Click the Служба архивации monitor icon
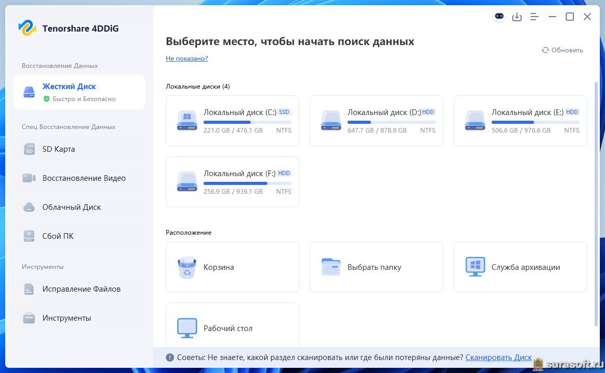Screen dimensions: 605x373 click(x=475, y=267)
